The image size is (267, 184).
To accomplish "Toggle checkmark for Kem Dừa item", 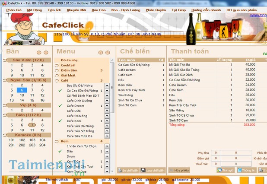I will (60, 161).
